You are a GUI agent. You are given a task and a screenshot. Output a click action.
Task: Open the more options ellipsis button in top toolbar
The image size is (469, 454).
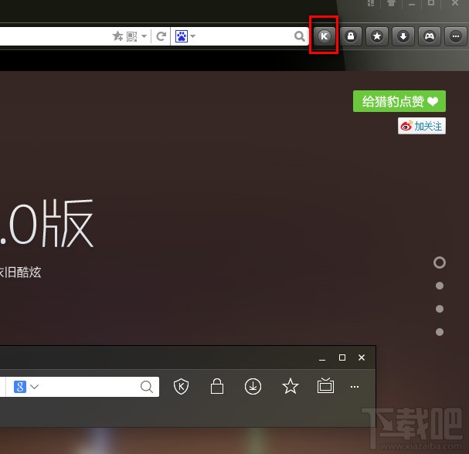(456, 36)
